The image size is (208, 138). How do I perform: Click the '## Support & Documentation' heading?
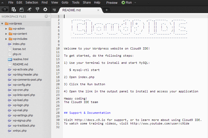(x=87, y=113)
